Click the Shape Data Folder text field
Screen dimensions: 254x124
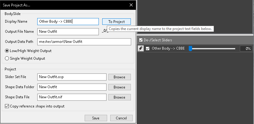click(x=71, y=87)
